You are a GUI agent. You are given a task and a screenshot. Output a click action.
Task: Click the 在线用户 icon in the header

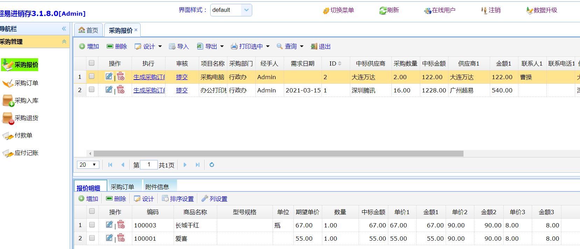440,10
